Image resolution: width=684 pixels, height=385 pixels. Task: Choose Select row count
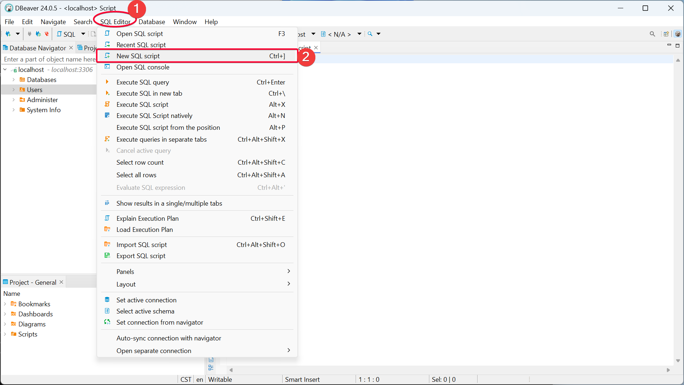click(x=197, y=162)
